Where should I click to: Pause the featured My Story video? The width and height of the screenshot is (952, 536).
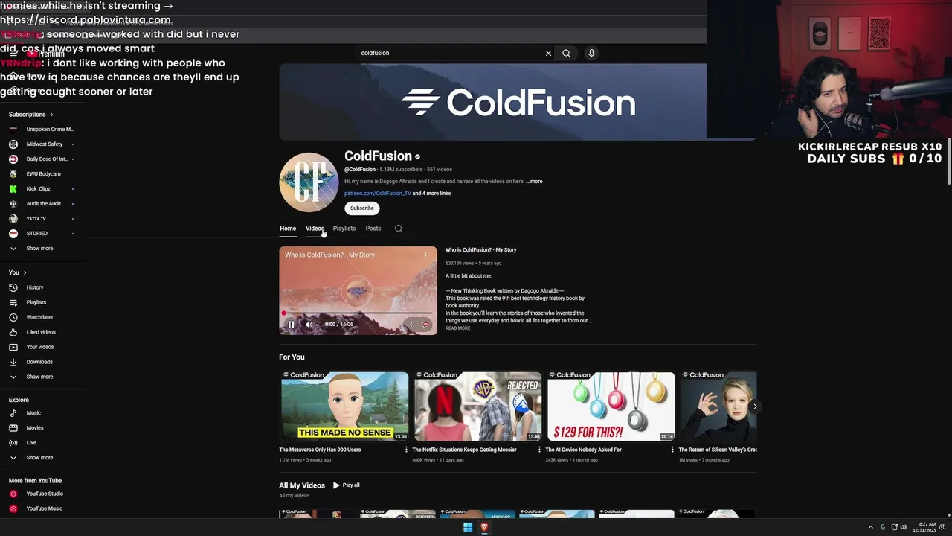(291, 325)
